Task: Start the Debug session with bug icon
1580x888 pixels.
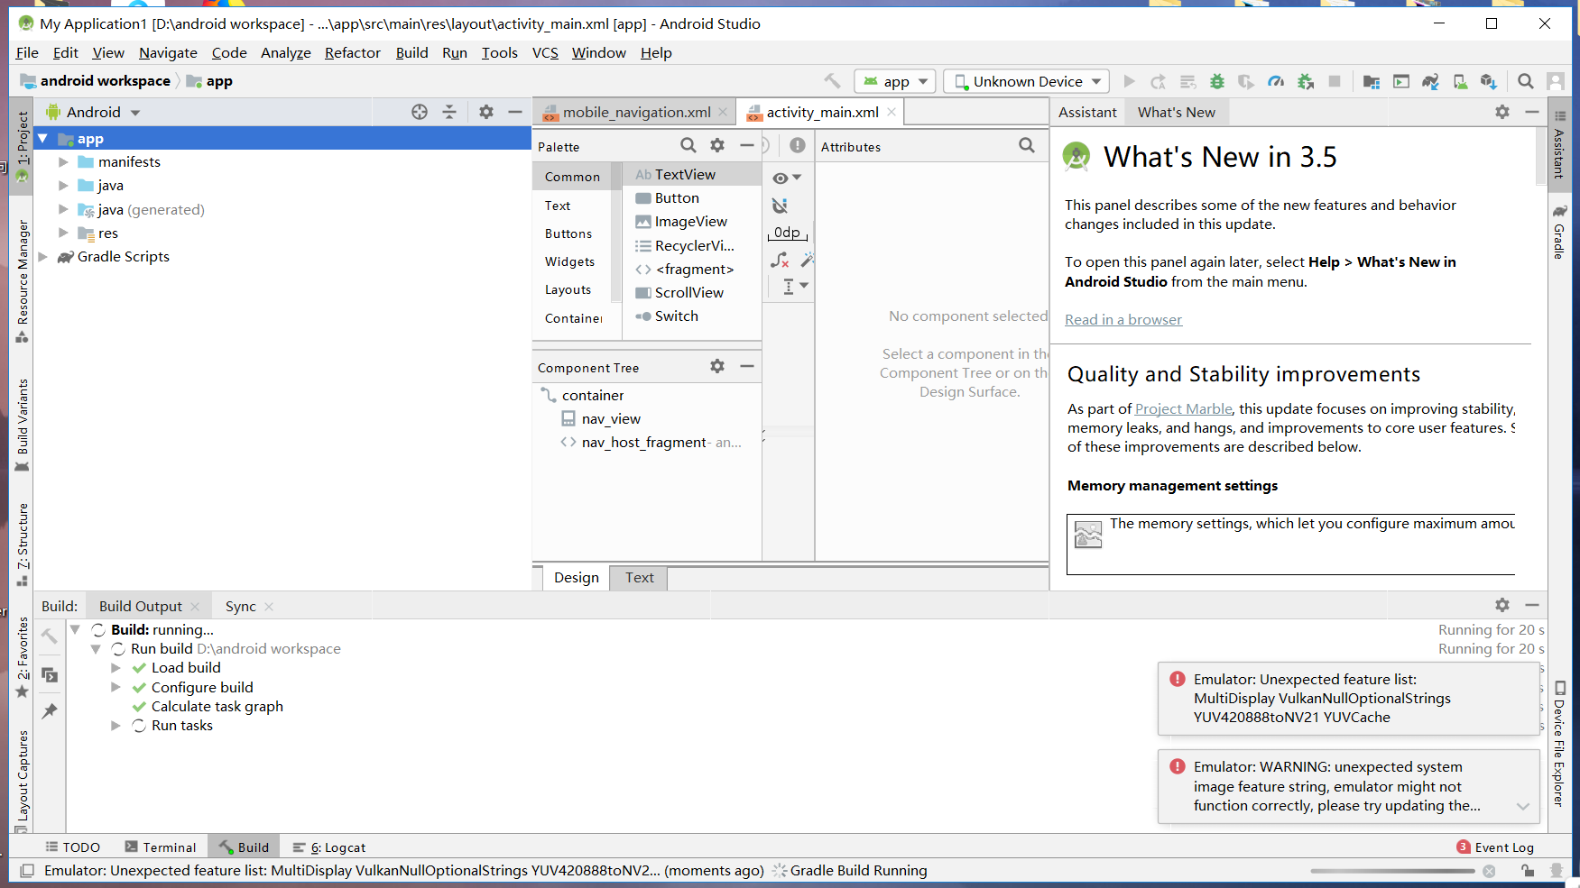Action: (1215, 81)
